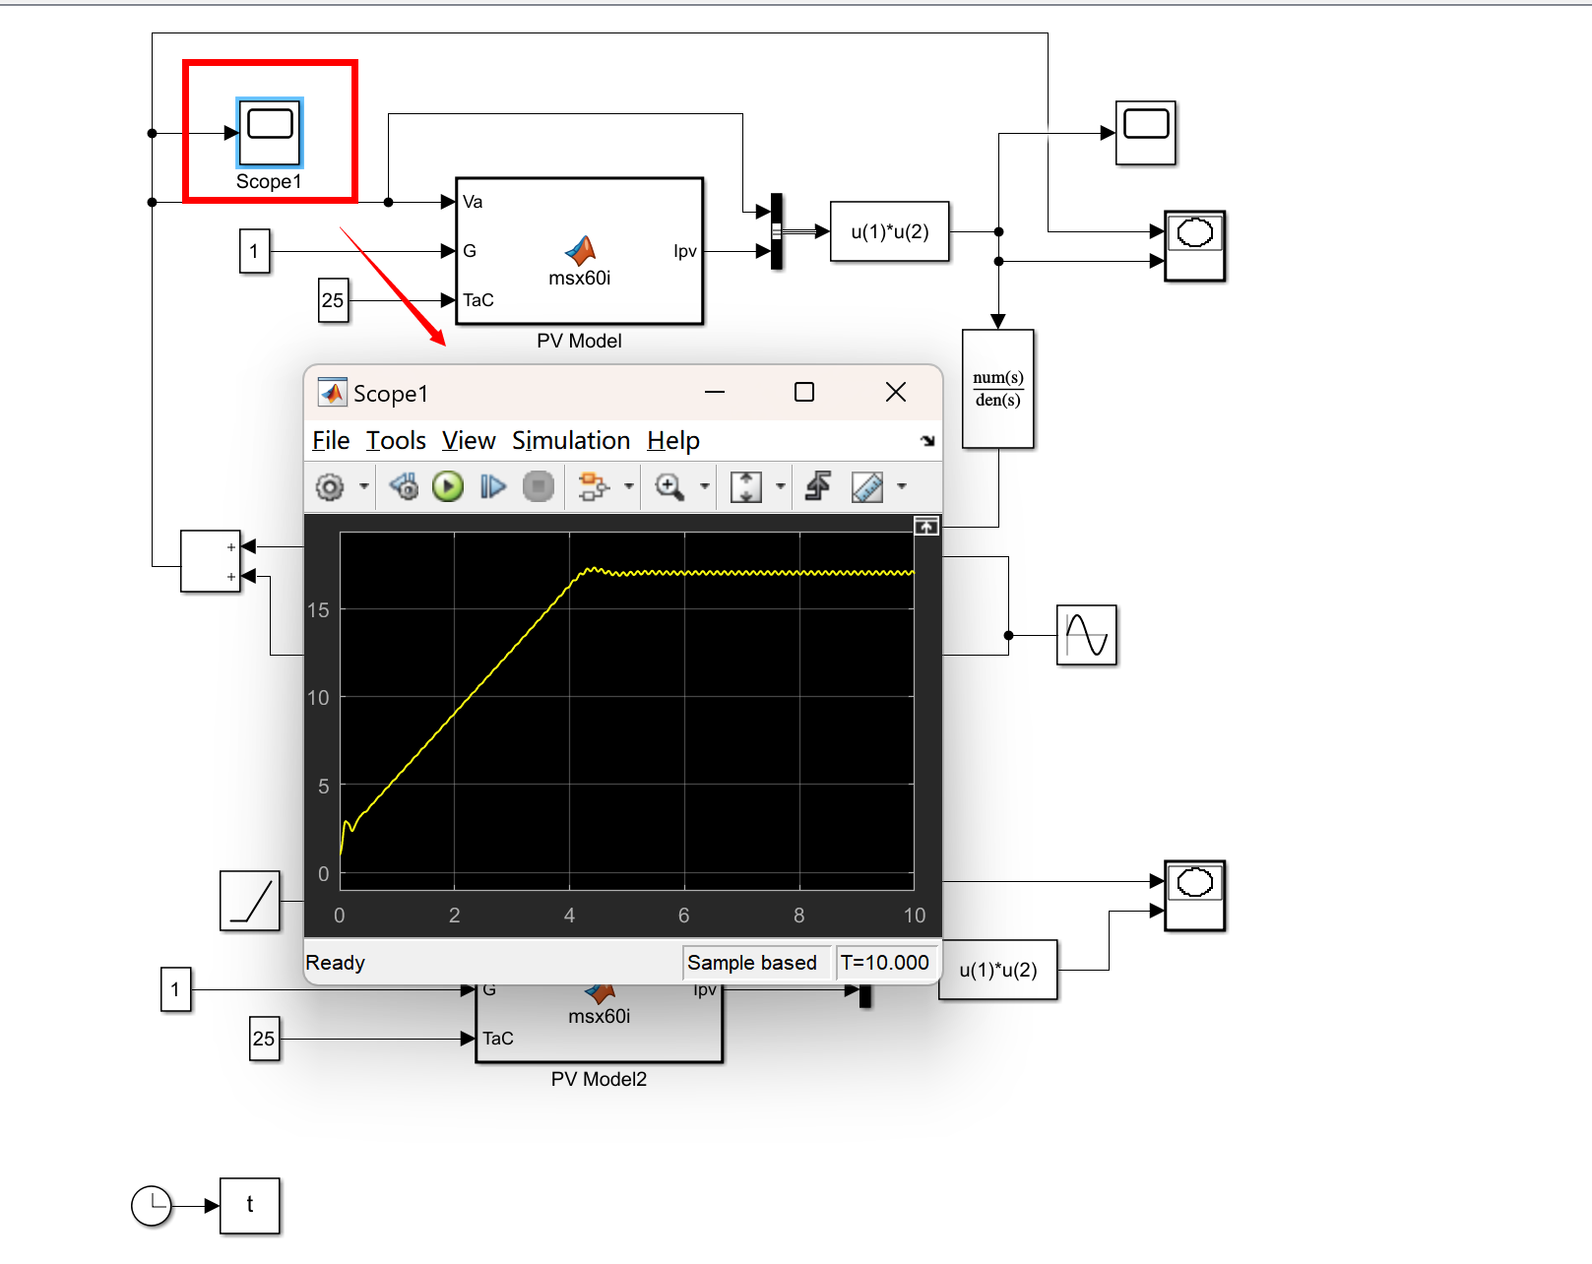This screenshot has width=1592, height=1264.
Task: Select the Sum block with two plus signs
Action: click(x=211, y=561)
